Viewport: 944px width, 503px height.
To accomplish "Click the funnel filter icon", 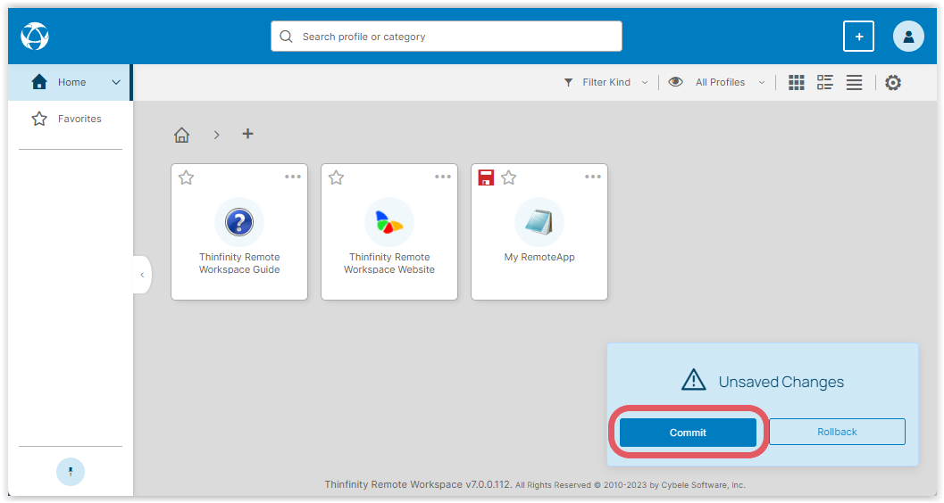I will coord(568,82).
